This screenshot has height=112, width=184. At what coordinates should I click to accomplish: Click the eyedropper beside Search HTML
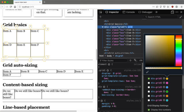(181, 17)
